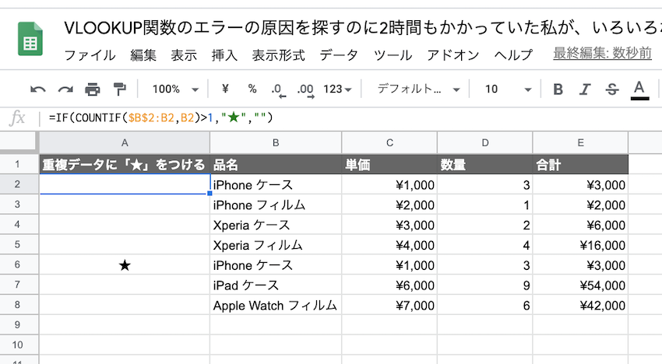Click the Redo arrow icon
Image resolution: width=662 pixels, height=364 pixels.
pos(65,89)
